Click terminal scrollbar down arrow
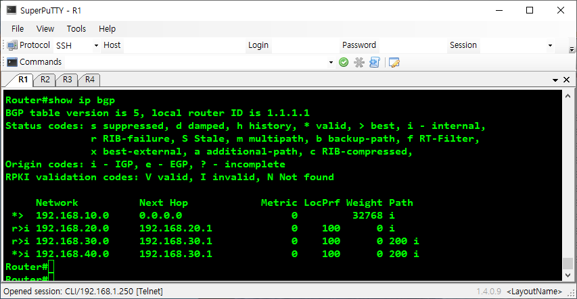The height and width of the screenshot is (299, 577). click(x=568, y=275)
